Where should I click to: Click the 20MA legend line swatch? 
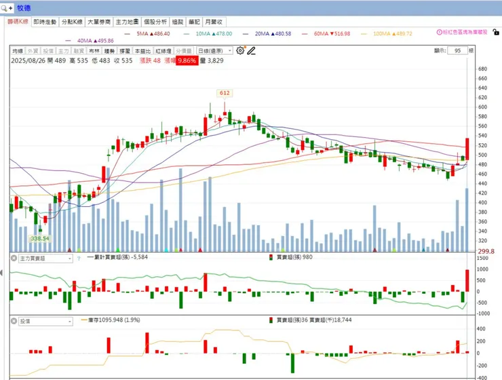pos(246,34)
